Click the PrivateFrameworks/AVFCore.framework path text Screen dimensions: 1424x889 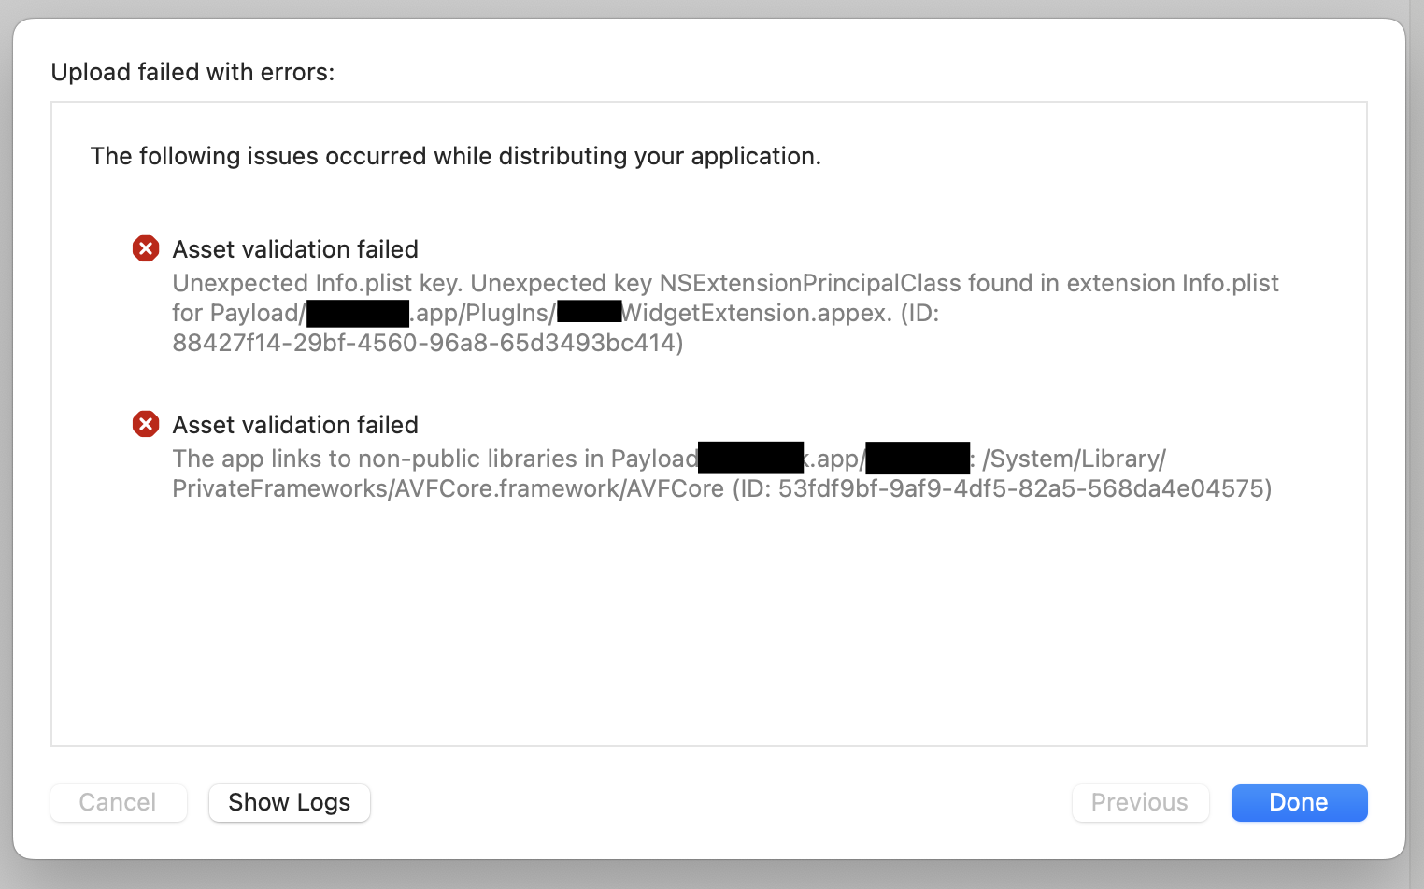pos(448,488)
